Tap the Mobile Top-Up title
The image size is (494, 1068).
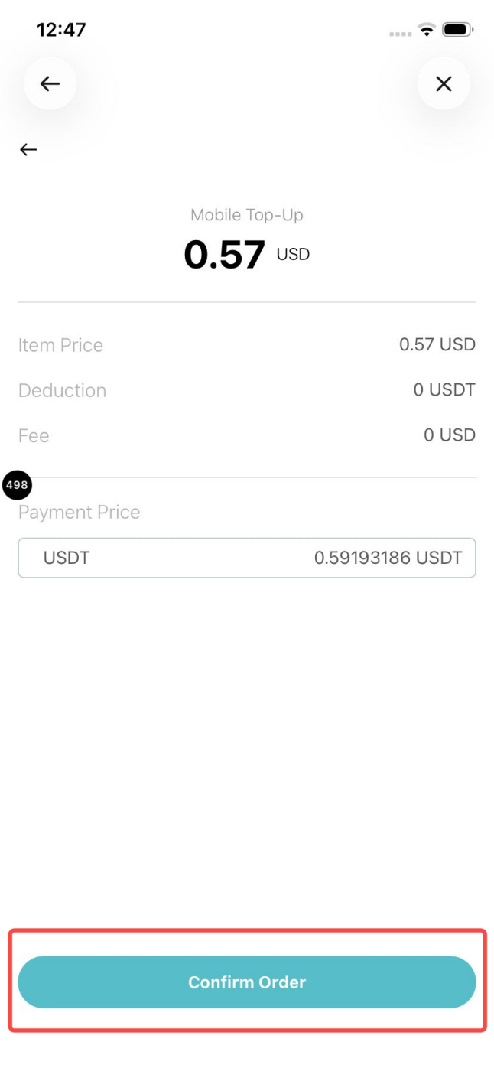pos(246,215)
